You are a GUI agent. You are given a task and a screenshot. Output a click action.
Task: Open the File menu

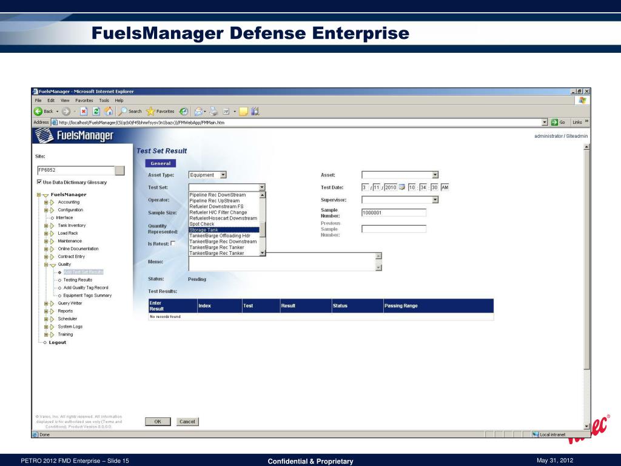coord(38,100)
